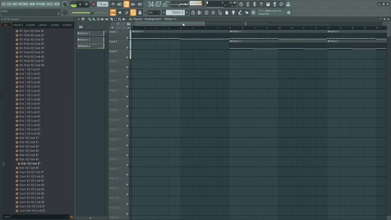This screenshot has height=220, width=391.
Task: Click the shopping cart content library icon
Action: click(253, 13)
